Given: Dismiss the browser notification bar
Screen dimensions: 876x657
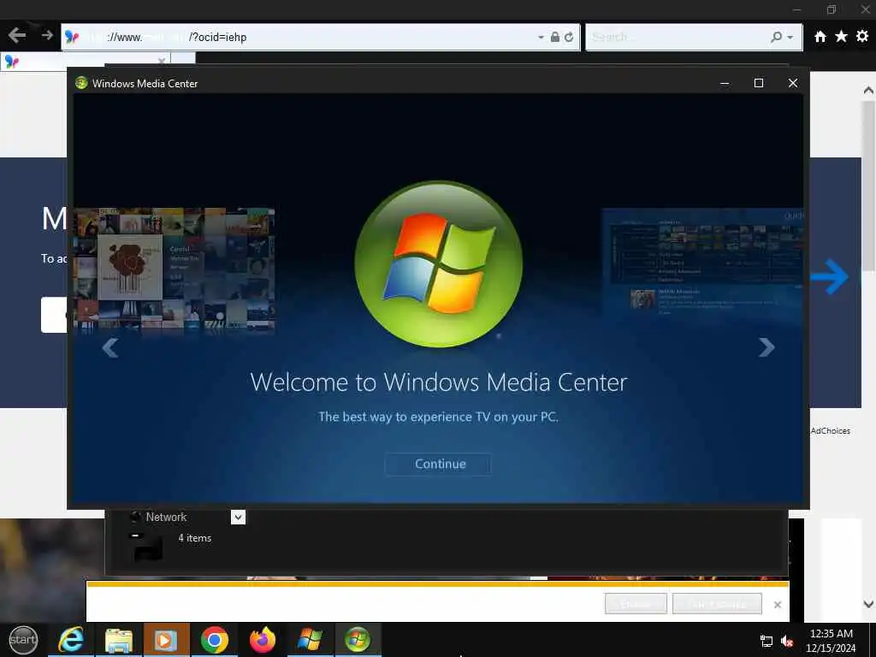Looking at the screenshot, I should point(777,605).
